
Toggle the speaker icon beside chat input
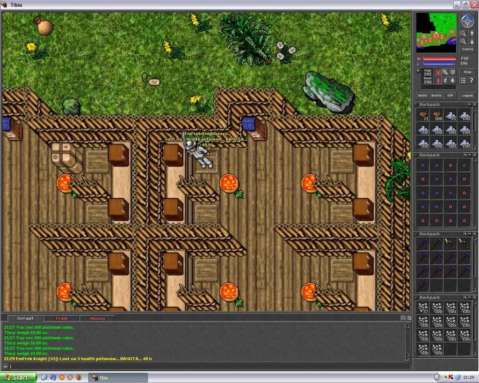(6, 367)
